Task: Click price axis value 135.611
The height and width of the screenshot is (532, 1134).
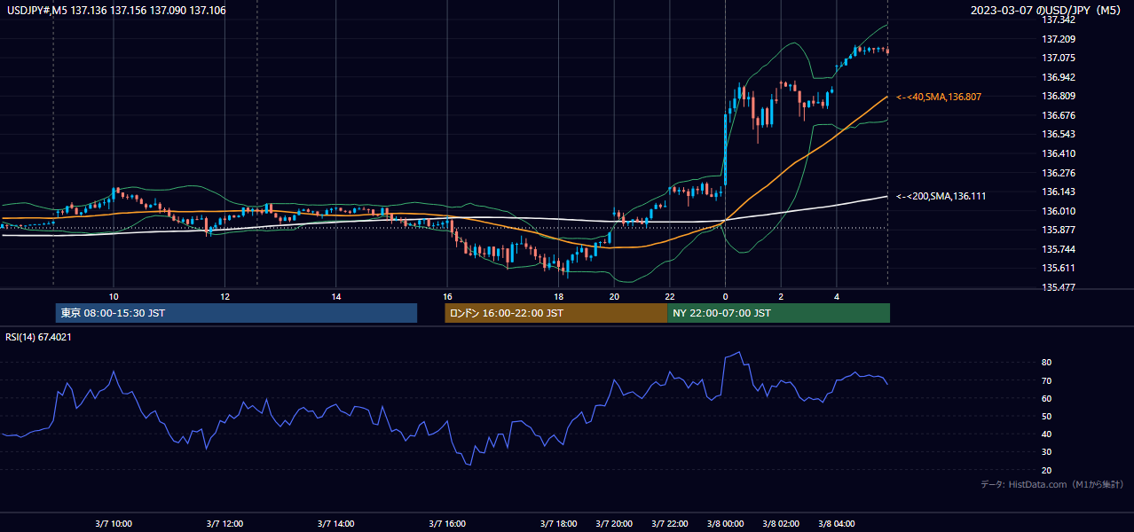Action: [x=1059, y=268]
